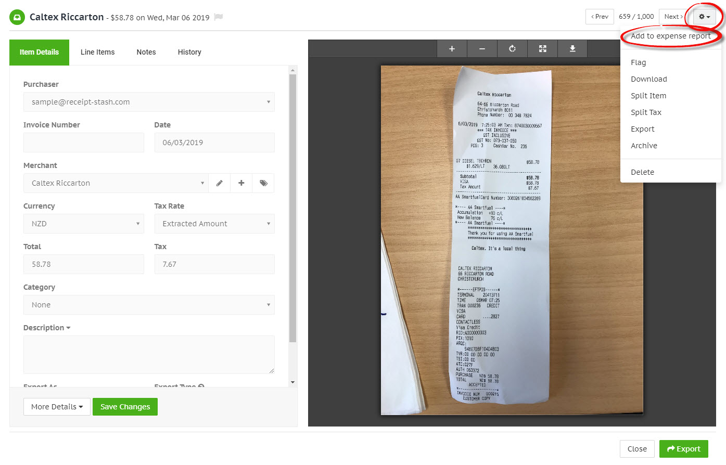Edit the Caltex Riccarton merchant

tap(219, 183)
